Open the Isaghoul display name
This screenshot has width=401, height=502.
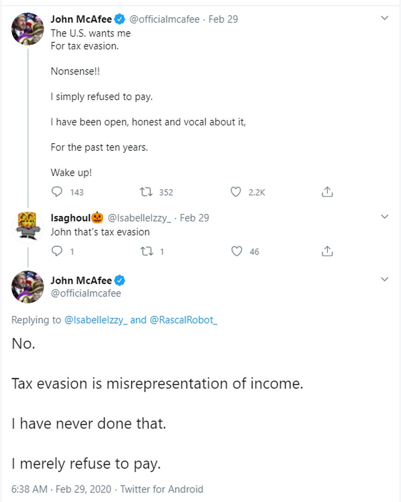[72, 218]
